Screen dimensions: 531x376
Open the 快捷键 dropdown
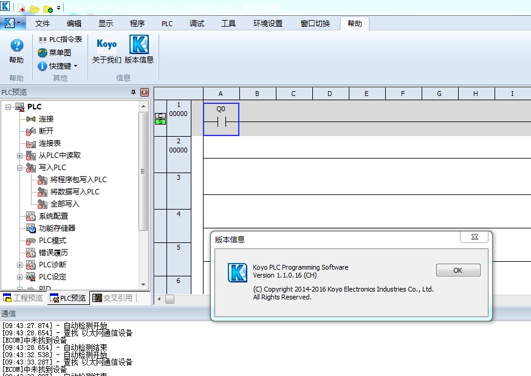click(58, 66)
